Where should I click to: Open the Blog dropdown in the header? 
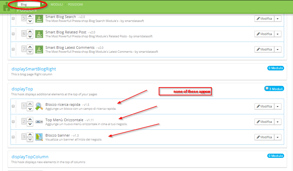point(31,4)
